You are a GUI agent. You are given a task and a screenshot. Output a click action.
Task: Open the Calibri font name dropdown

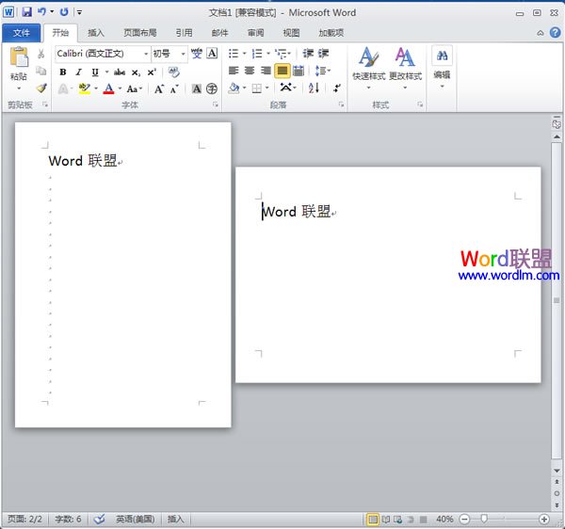click(146, 54)
